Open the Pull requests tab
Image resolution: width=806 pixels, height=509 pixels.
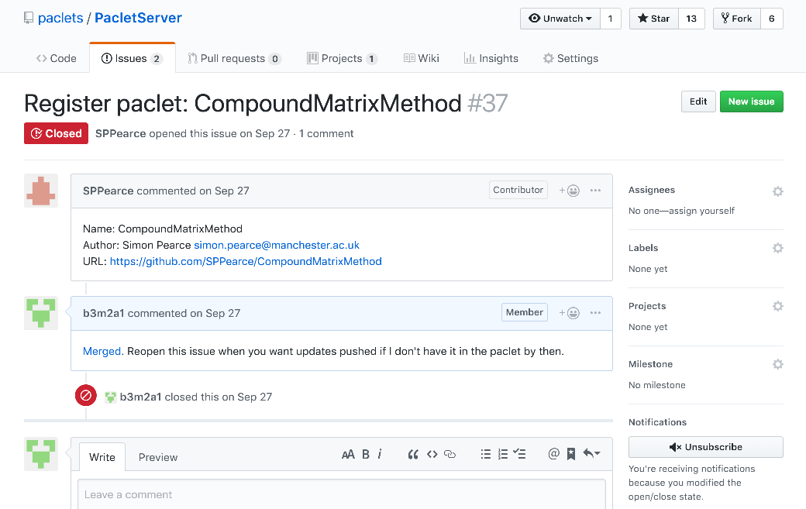coord(234,59)
